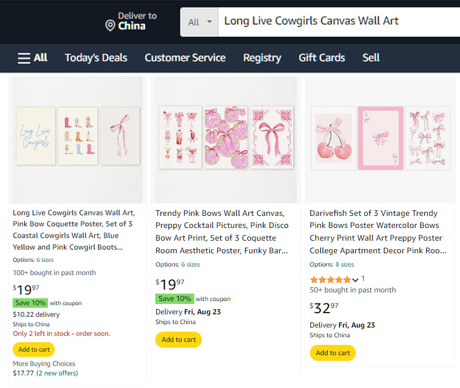Screen dimensions: 460x388
Task: View 8 sizes options for Darivefish poster
Action: (345, 264)
